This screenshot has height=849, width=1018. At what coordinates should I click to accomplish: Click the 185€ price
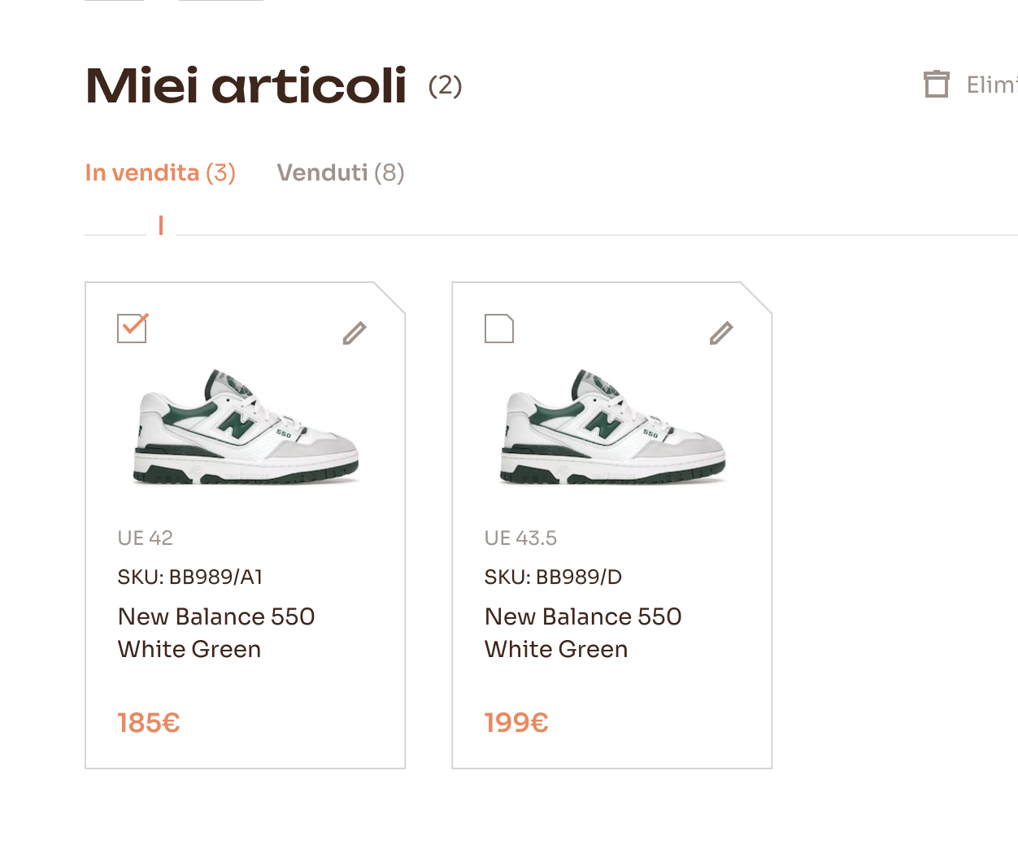click(x=149, y=722)
